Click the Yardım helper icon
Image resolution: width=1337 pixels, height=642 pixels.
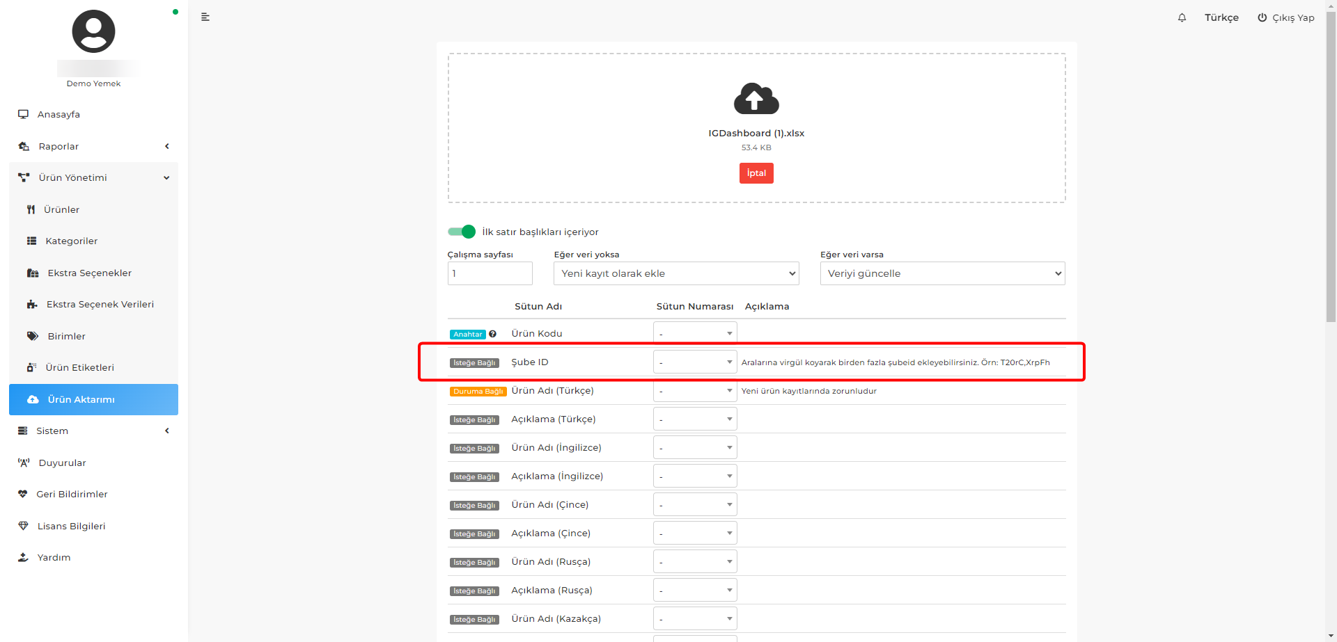coord(23,557)
